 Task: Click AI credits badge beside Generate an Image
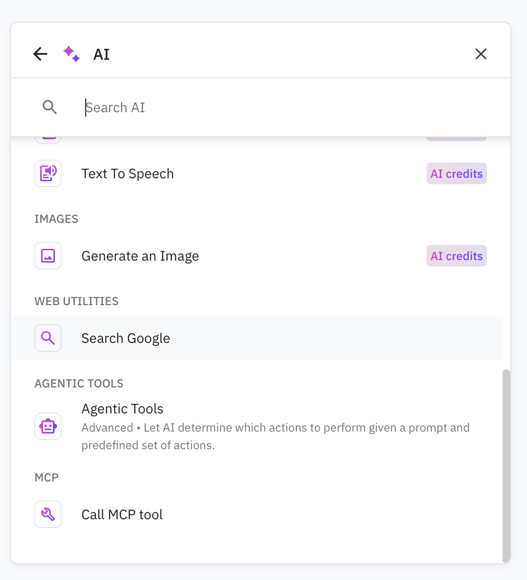[x=456, y=256]
